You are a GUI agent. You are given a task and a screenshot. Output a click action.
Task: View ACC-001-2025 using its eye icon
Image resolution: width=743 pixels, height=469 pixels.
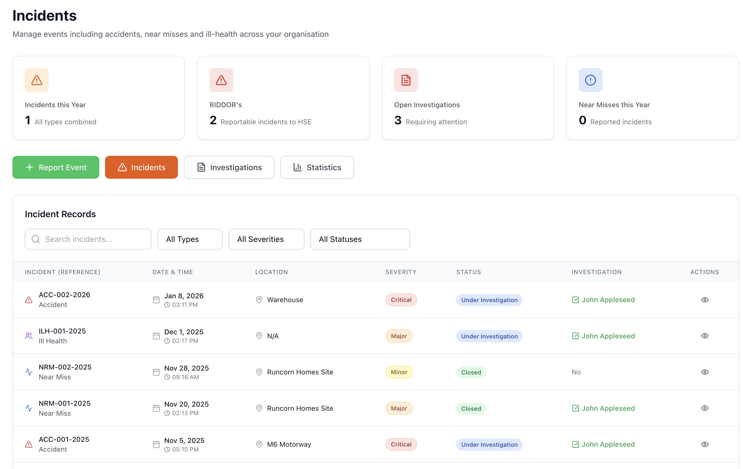705,444
